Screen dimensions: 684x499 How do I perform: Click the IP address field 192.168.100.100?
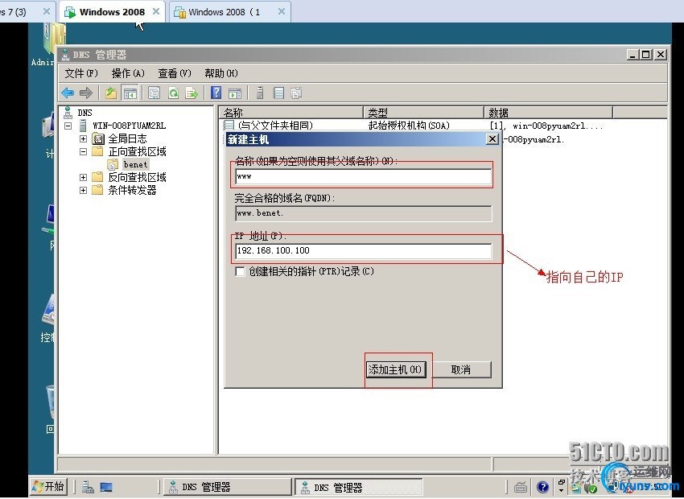363,251
